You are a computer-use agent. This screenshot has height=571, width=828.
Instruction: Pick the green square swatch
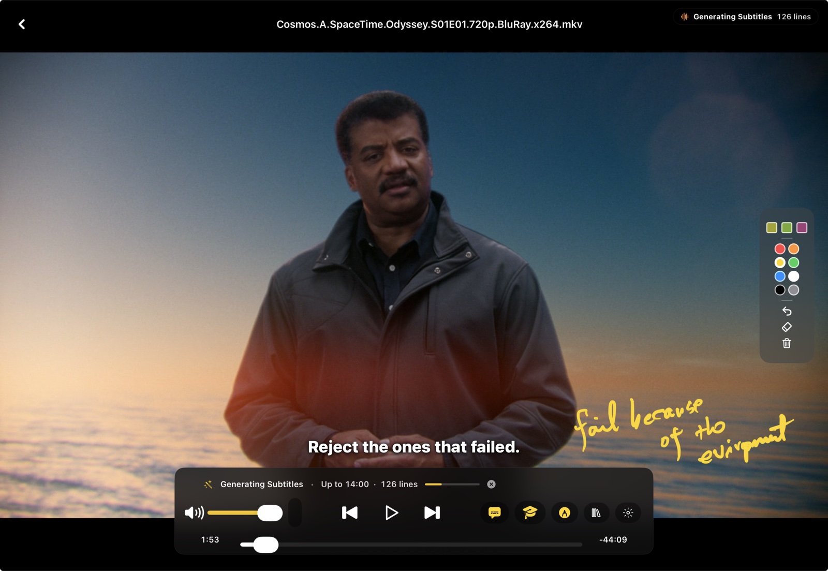pos(787,228)
